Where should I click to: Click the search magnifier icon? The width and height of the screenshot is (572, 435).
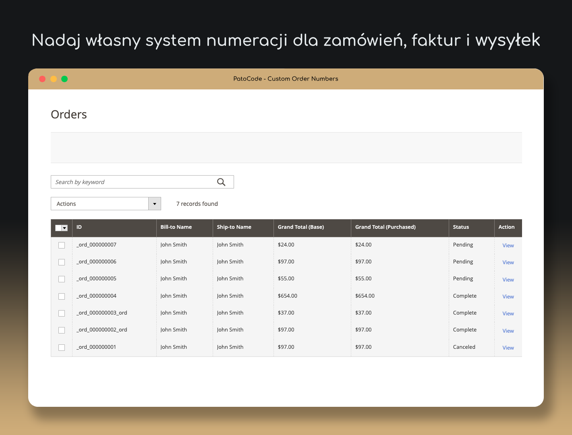(221, 182)
